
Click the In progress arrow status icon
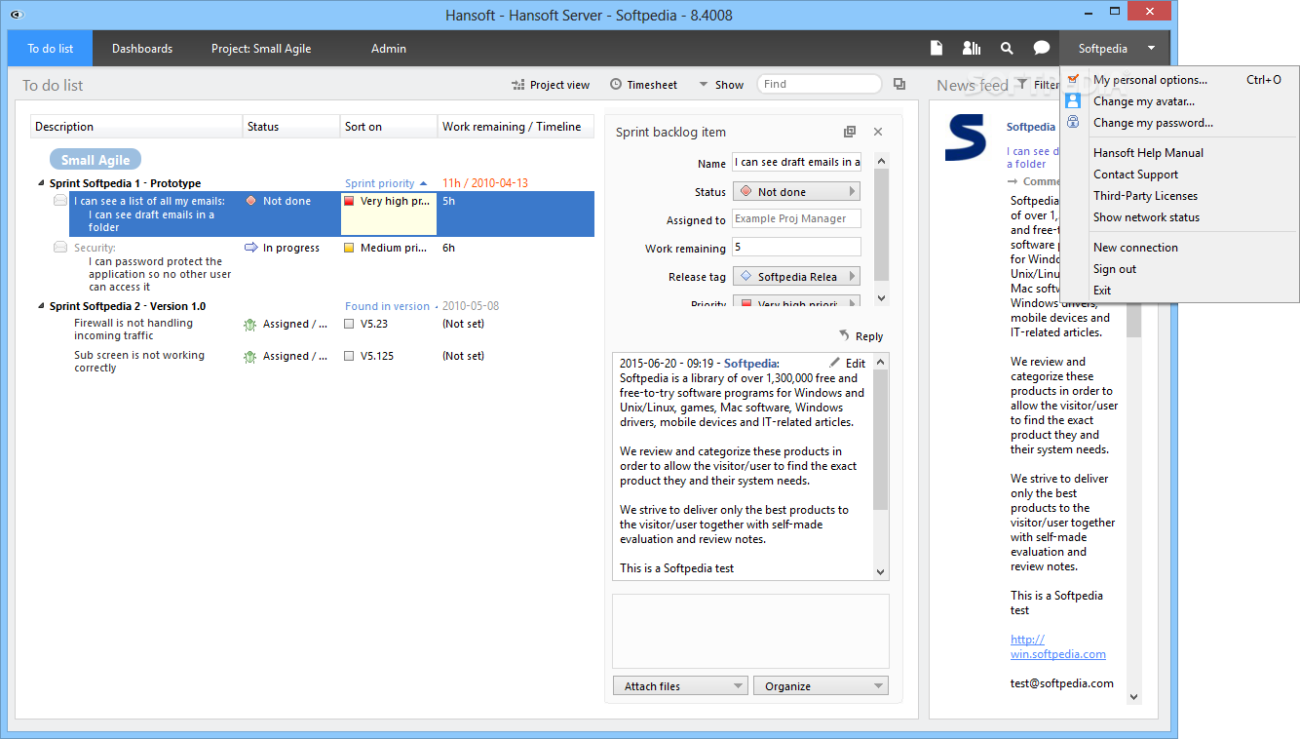251,248
